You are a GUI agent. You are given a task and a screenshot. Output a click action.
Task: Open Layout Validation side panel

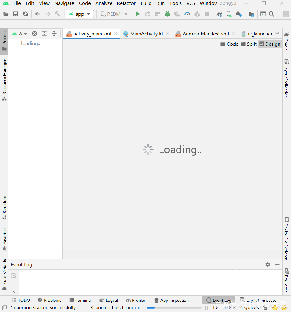pos(286,78)
